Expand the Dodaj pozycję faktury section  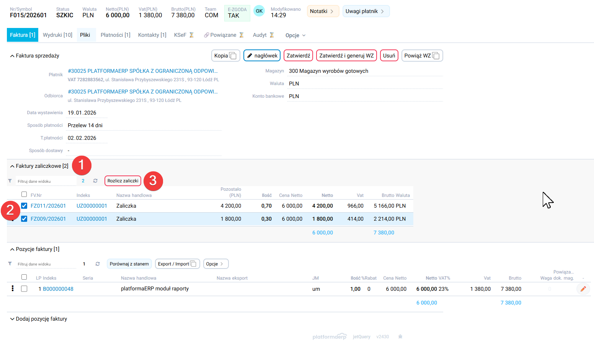[x=12, y=319]
